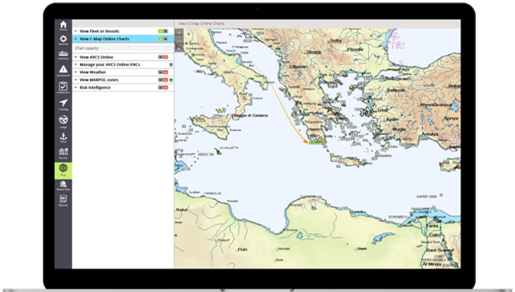Expand the View MARPOL zones section
The image size is (515, 292).
click(x=75, y=80)
